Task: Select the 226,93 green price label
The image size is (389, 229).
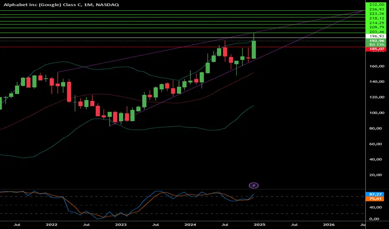Action: [376, 9]
